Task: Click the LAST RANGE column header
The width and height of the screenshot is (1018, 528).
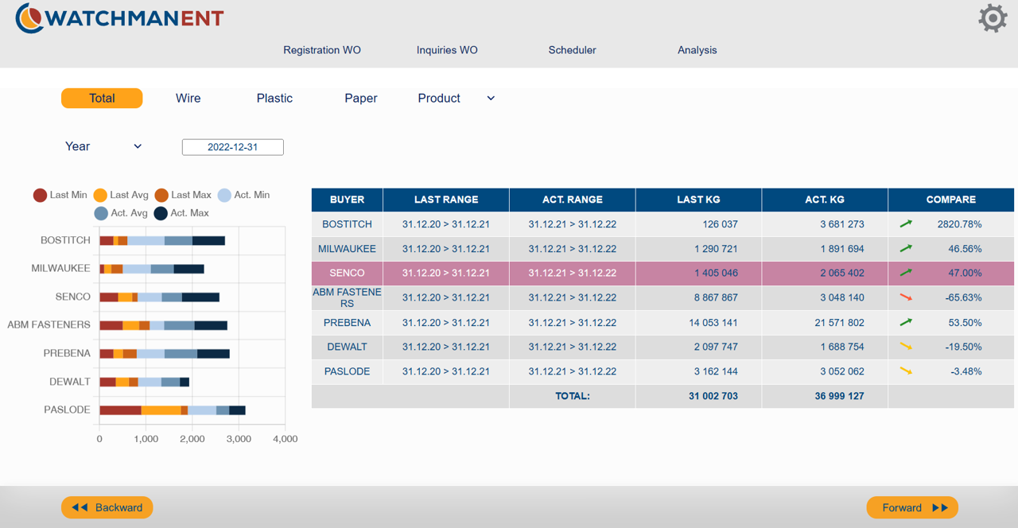Action: (x=446, y=200)
